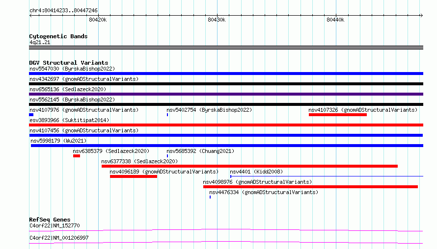Select the Cytogenetic Bands track title

tap(58, 36)
